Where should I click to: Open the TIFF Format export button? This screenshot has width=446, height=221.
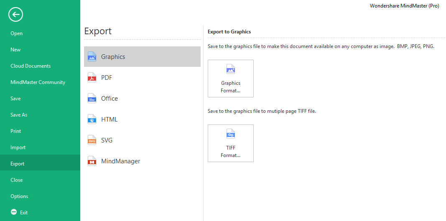click(x=231, y=143)
